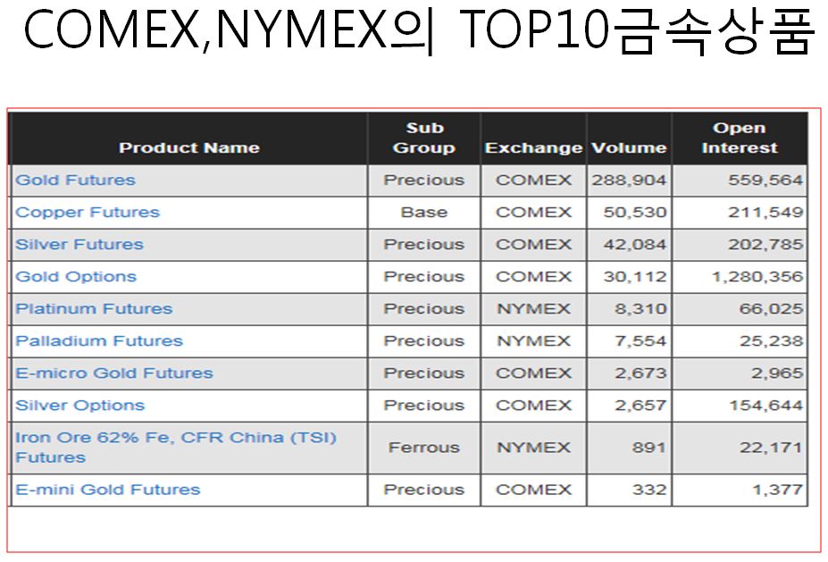The width and height of the screenshot is (828, 562).
Task: Click the Sub Group column header
Action: [x=424, y=138]
